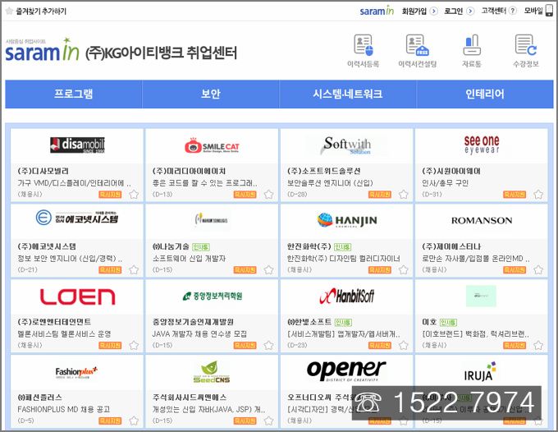Click the SeedCNS logo
The image size is (558, 432).
212,372
